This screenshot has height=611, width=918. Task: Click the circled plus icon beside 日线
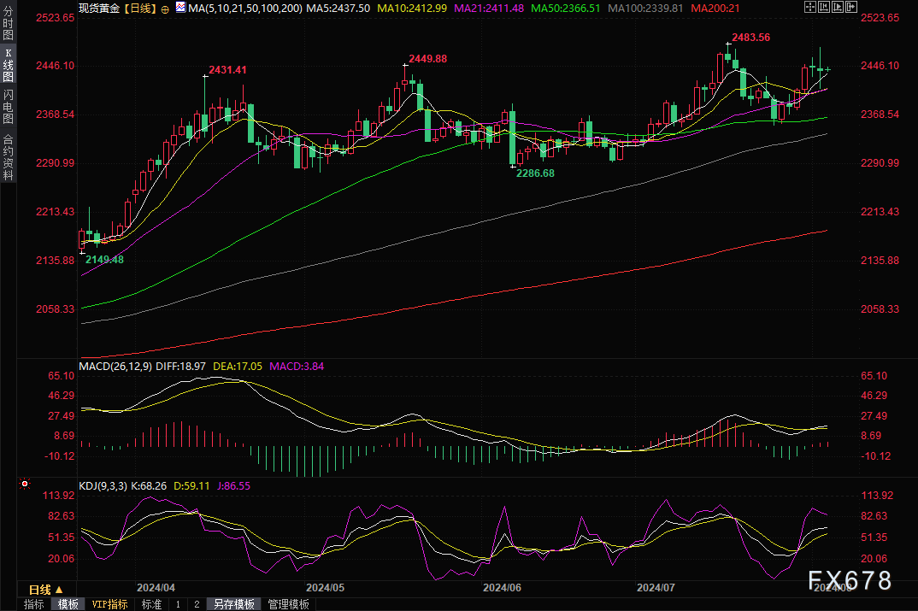[x=165, y=9]
